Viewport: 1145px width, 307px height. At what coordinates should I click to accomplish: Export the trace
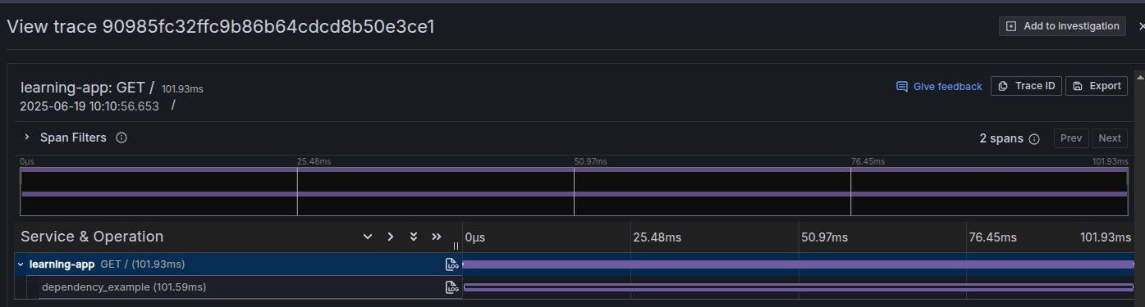(1097, 86)
